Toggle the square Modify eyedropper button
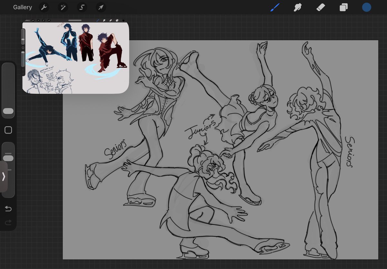 [8, 130]
